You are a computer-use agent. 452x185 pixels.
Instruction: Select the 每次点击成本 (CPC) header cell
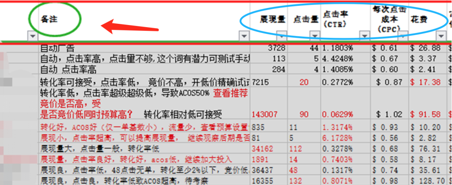390,22
